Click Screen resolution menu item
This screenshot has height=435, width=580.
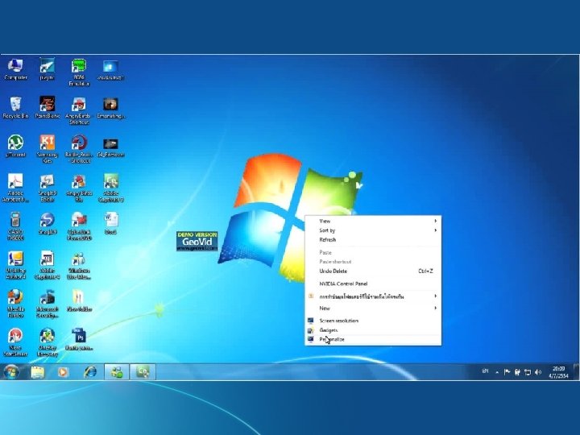pyautogui.click(x=338, y=321)
